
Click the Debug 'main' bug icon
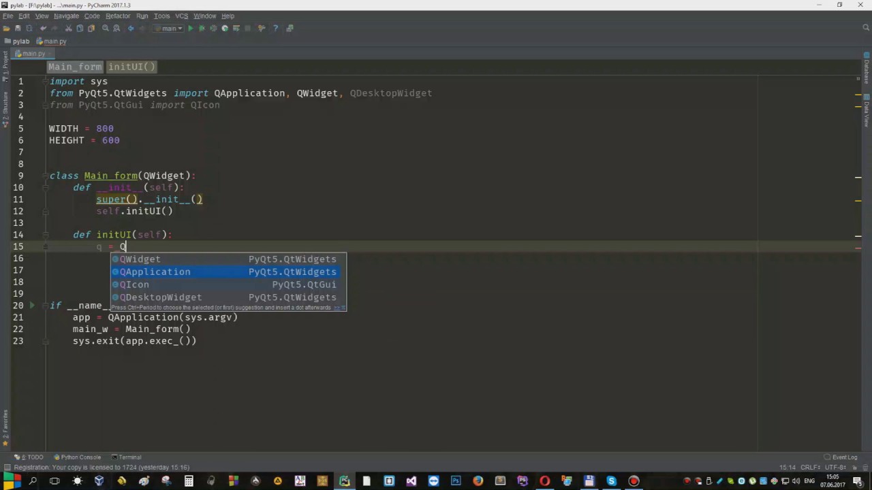click(x=202, y=29)
